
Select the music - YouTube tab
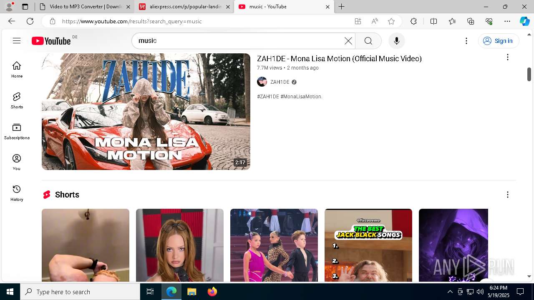coord(284,7)
